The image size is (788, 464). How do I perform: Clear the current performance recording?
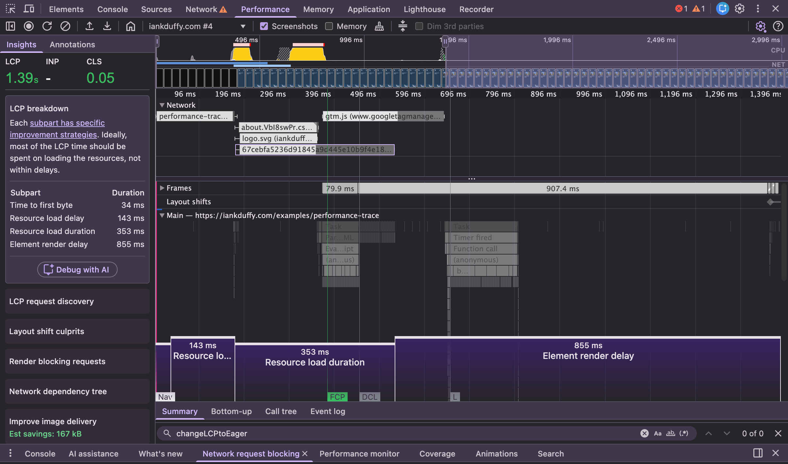pos(65,26)
